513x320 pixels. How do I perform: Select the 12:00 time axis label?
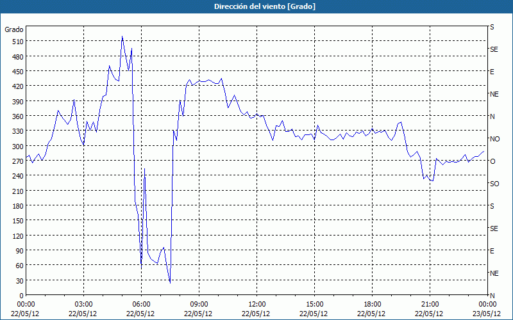(x=257, y=305)
